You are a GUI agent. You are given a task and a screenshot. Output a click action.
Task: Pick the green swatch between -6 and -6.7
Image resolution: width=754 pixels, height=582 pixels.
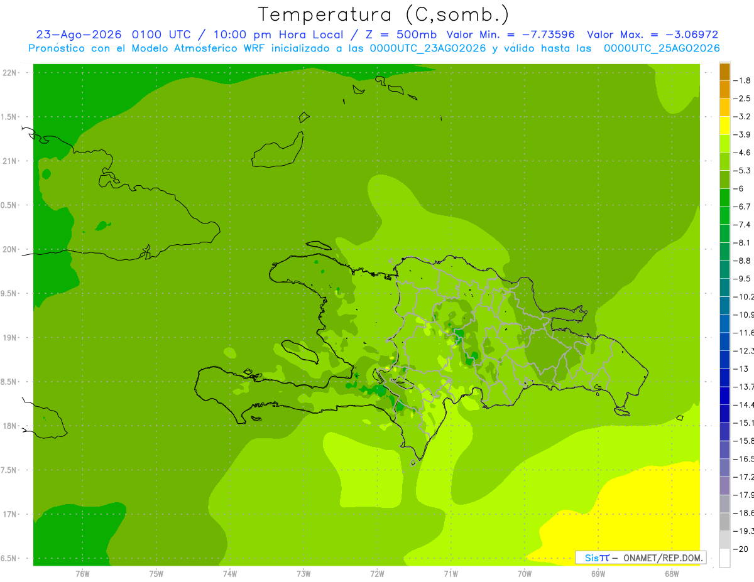[724, 198]
